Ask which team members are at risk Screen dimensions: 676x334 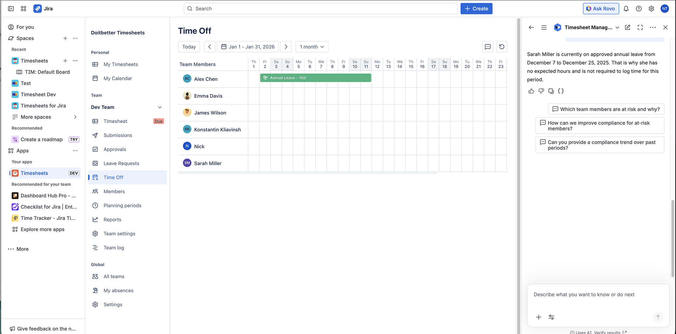(x=606, y=109)
